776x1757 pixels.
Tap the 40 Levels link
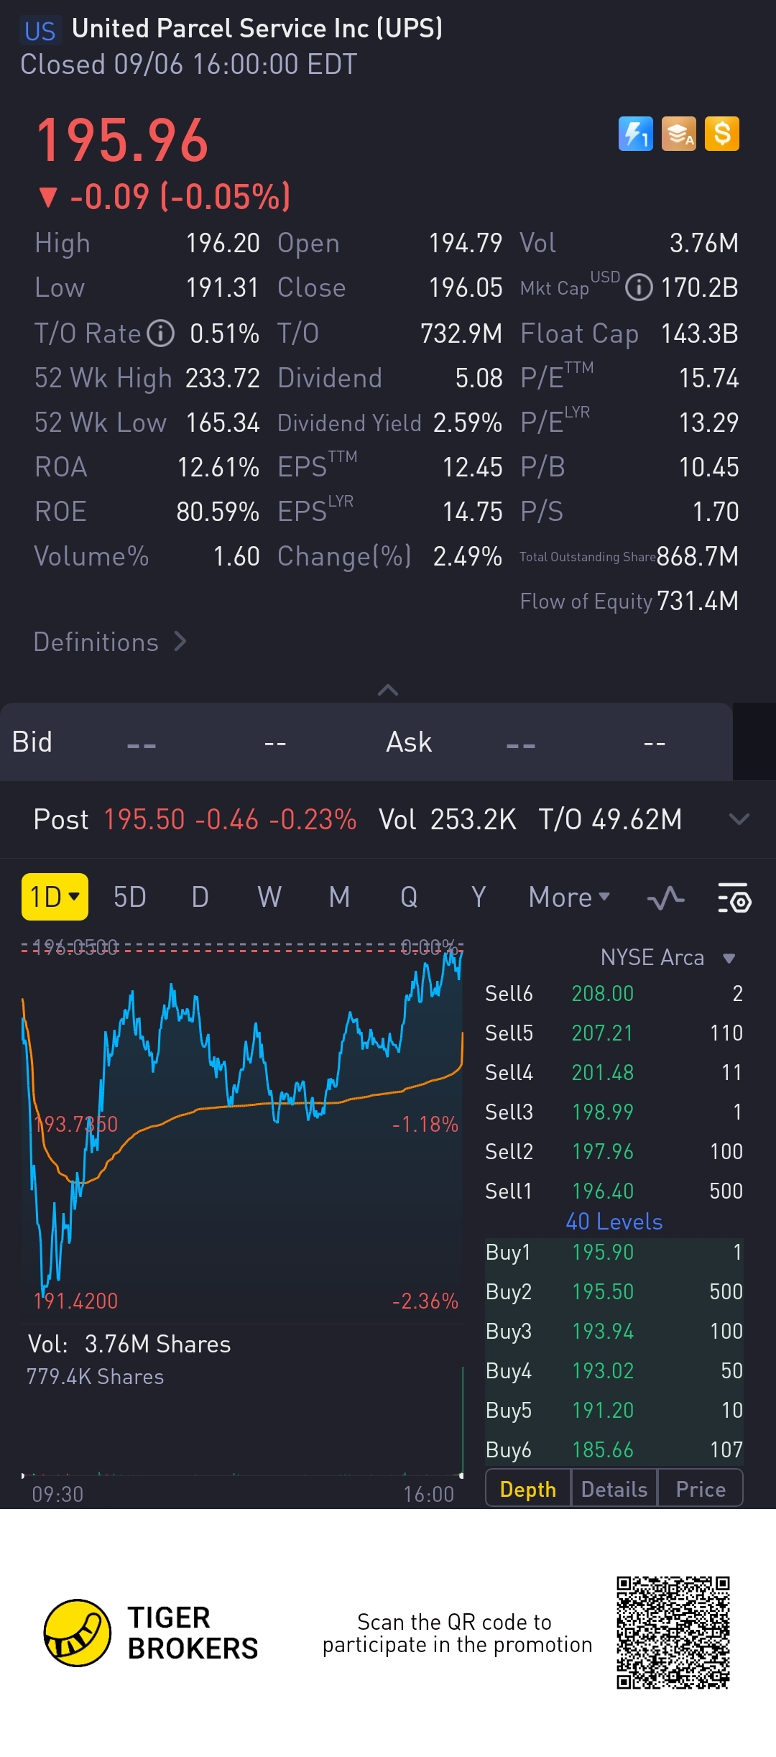[x=614, y=1222]
